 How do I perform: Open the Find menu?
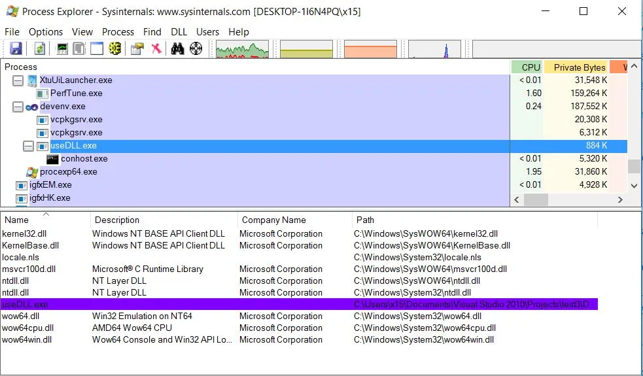point(152,32)
